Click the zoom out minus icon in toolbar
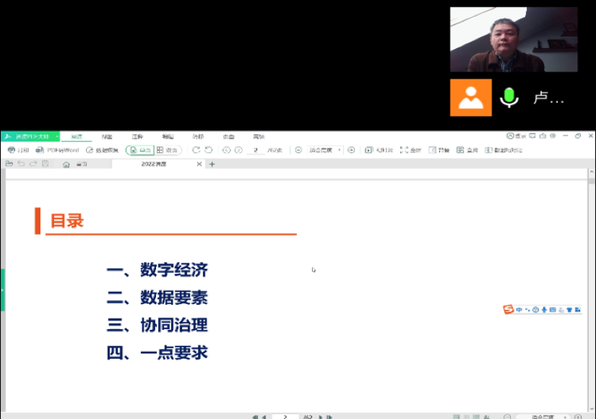The width and height of the screenshot is (596, 419). 298,150
